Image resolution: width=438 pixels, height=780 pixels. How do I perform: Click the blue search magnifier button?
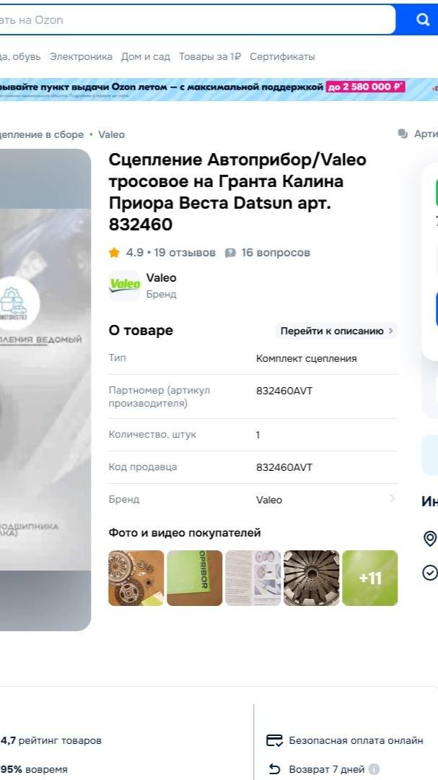tap(422, 20)
